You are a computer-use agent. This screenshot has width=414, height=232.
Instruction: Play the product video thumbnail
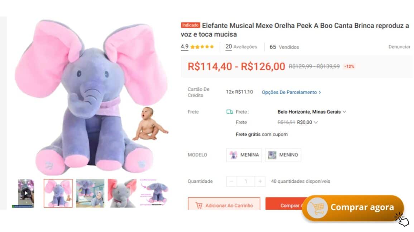(x=25, y=193)
